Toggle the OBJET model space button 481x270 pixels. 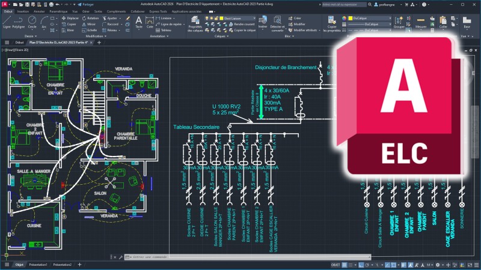tap(335, 265)
